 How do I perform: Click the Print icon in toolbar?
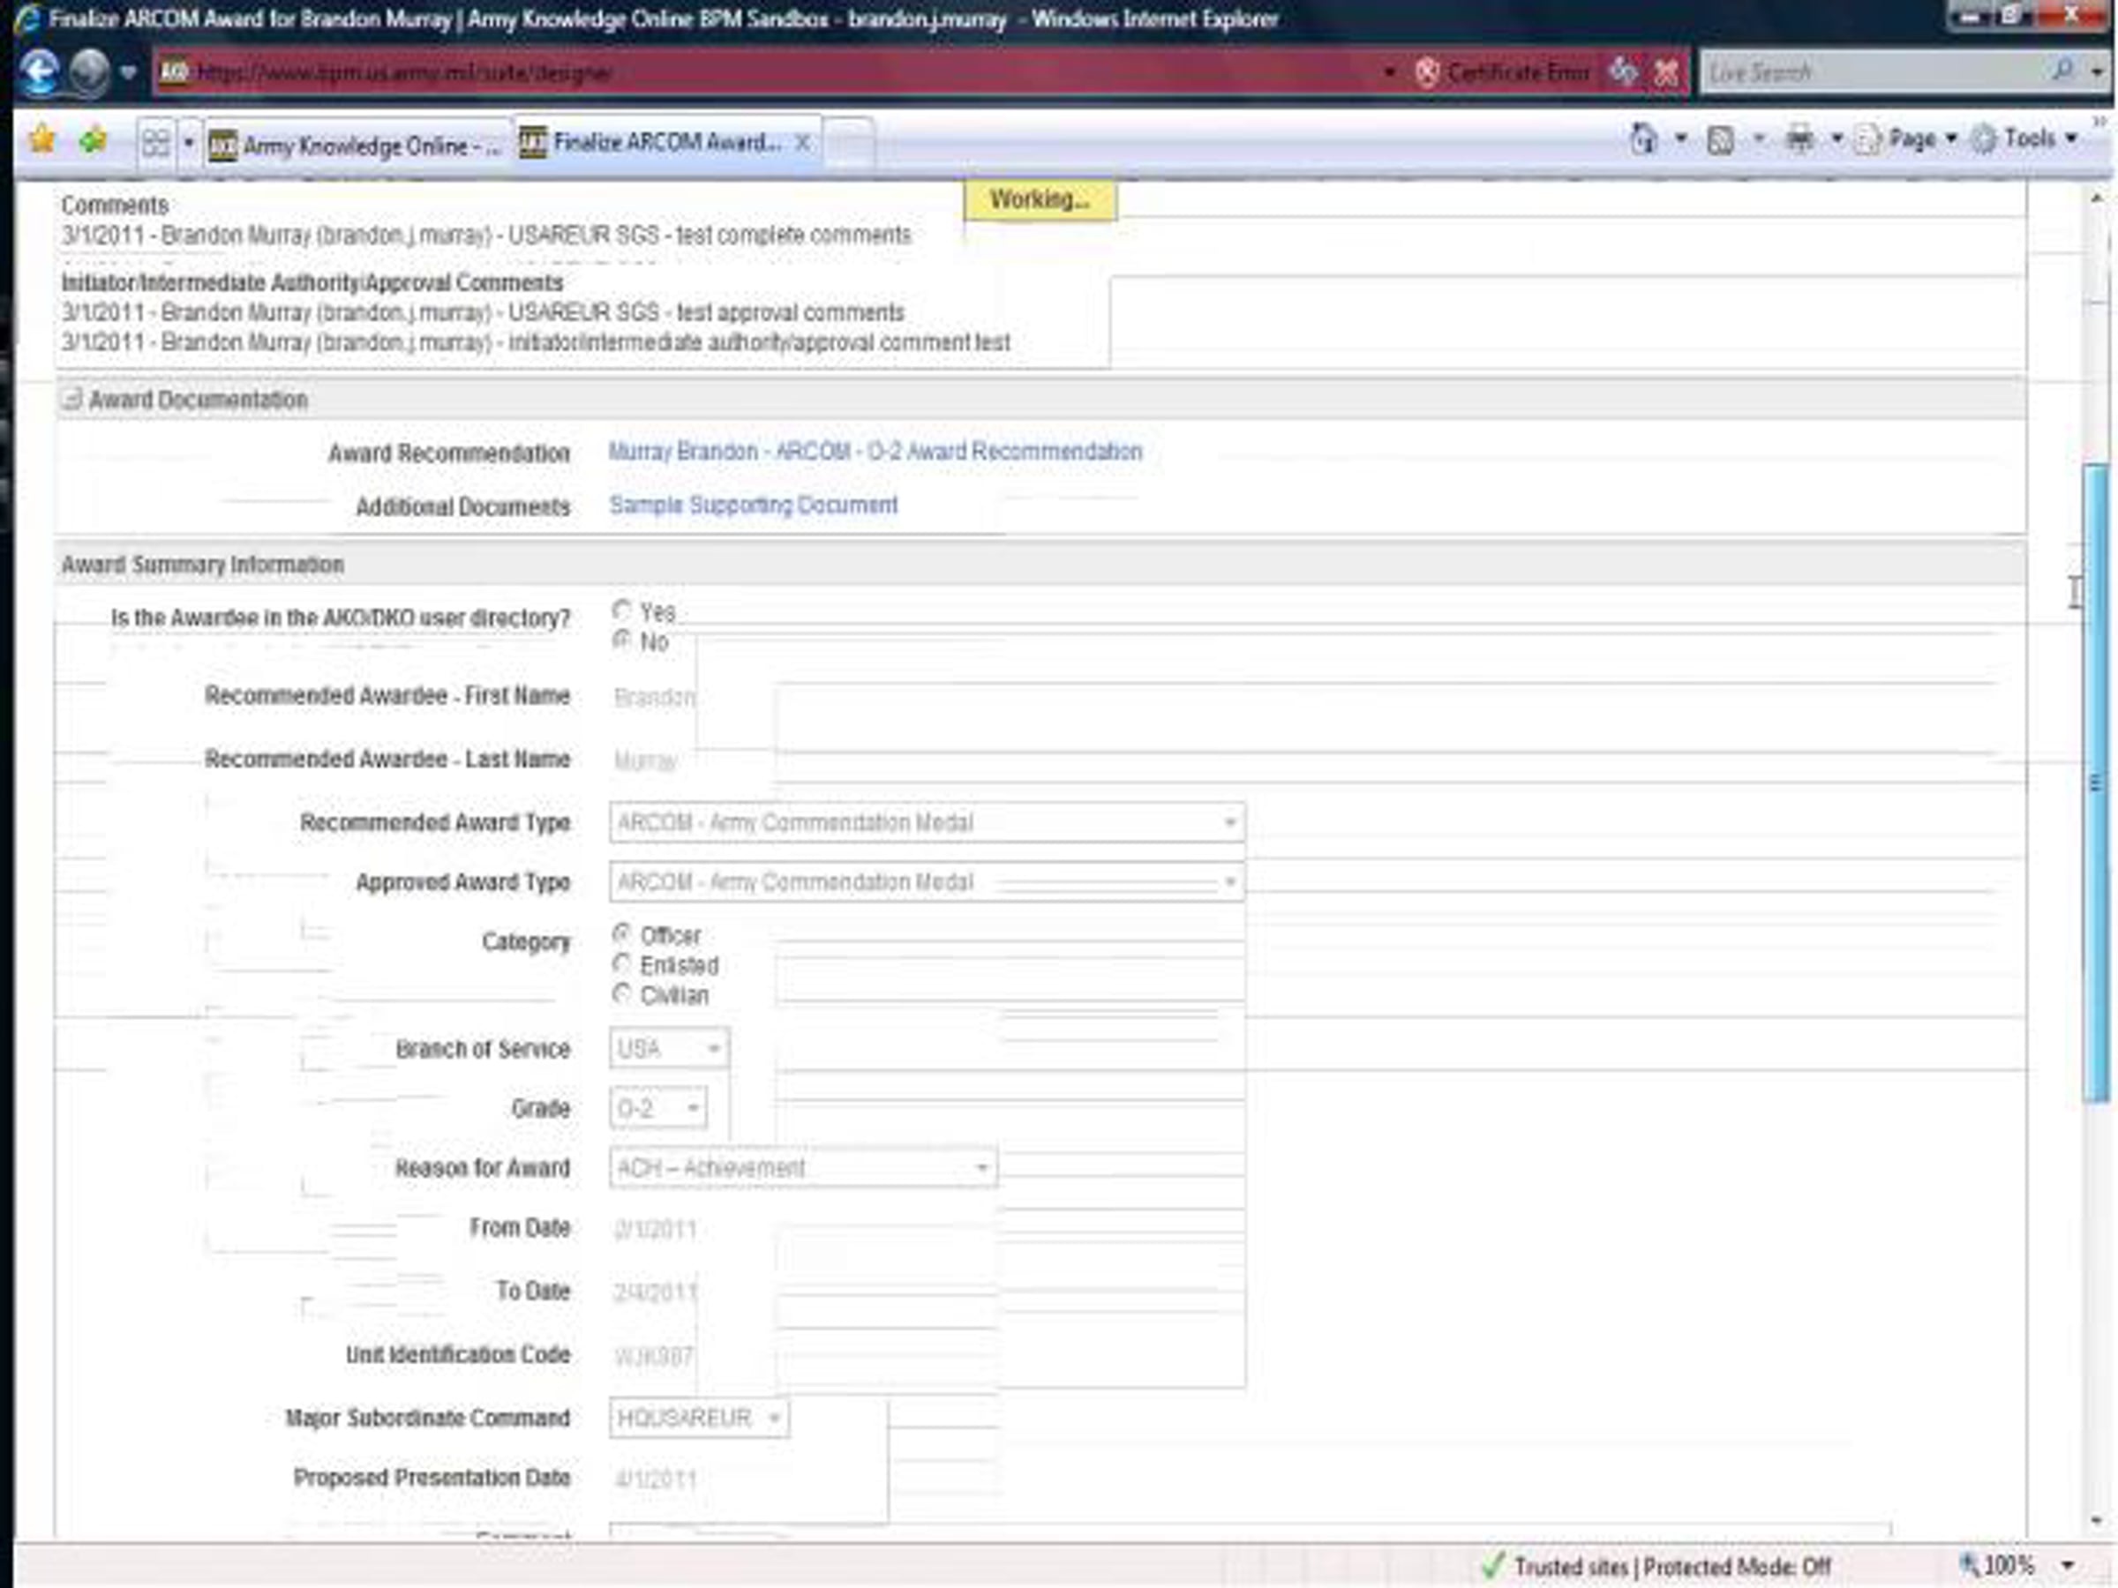(x=1799, y=139)
